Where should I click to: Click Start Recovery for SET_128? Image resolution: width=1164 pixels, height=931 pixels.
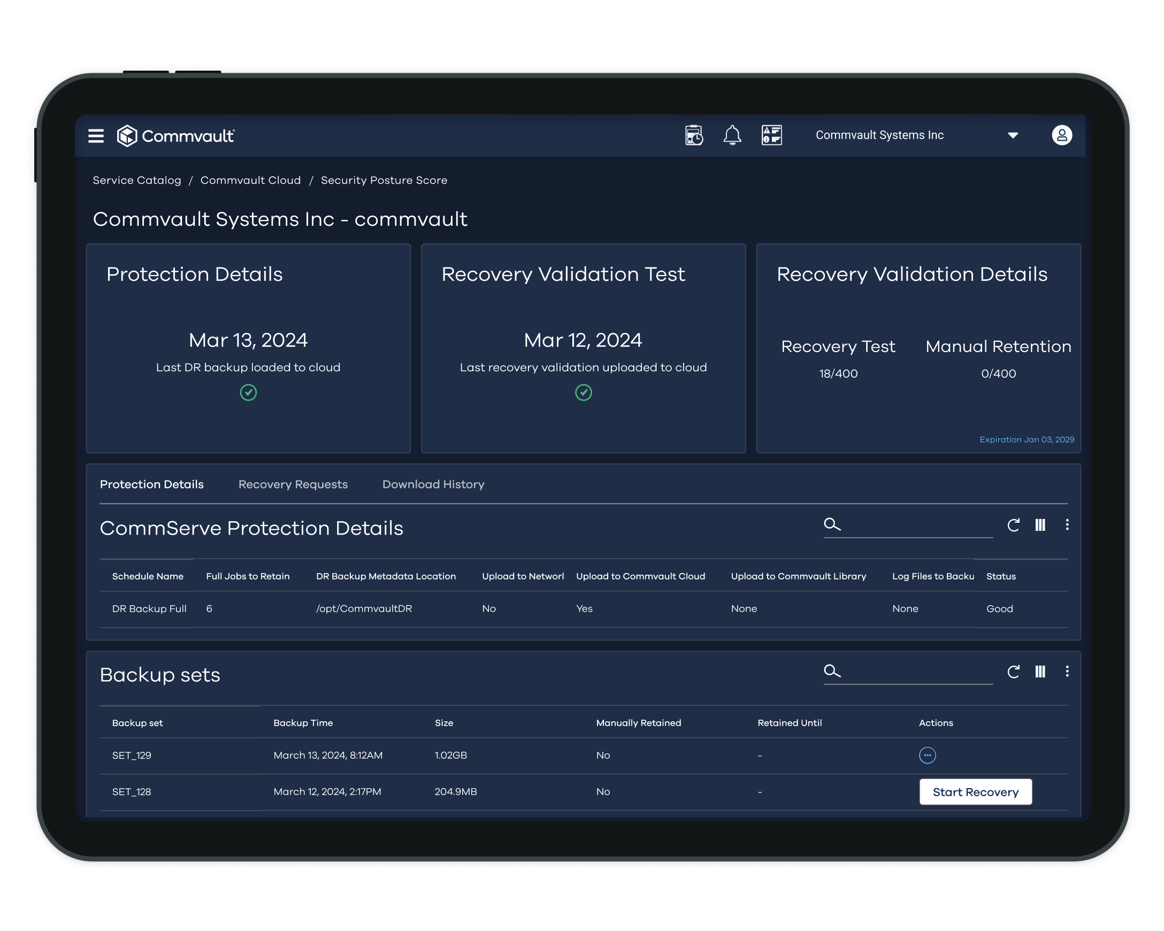click(975, 792)
